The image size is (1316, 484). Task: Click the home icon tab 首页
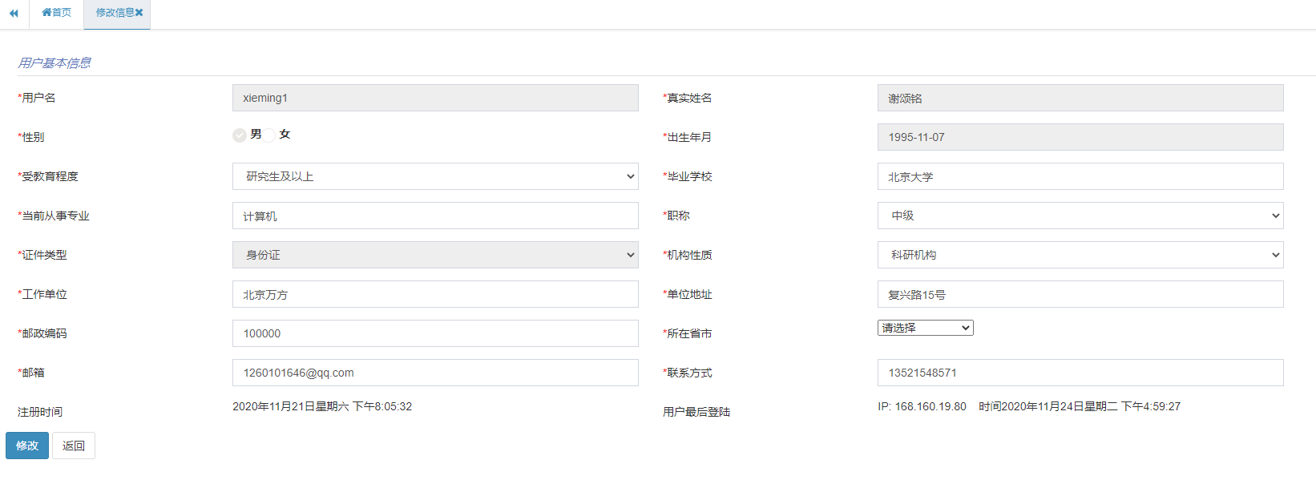click(56, 13)
